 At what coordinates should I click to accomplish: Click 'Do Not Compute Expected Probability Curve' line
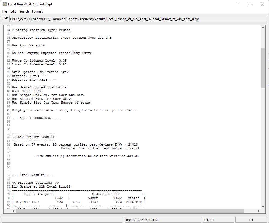coord(52,53)
